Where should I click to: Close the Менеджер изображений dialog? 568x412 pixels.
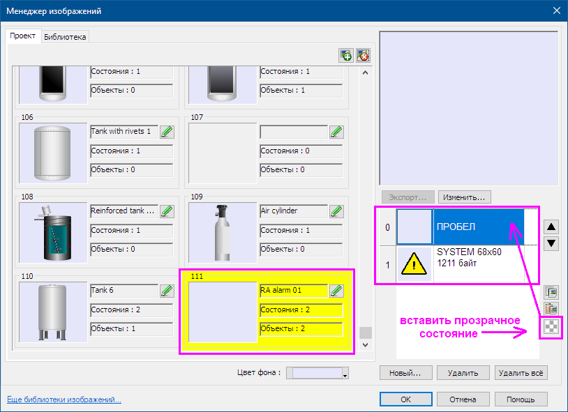(557, 10)
